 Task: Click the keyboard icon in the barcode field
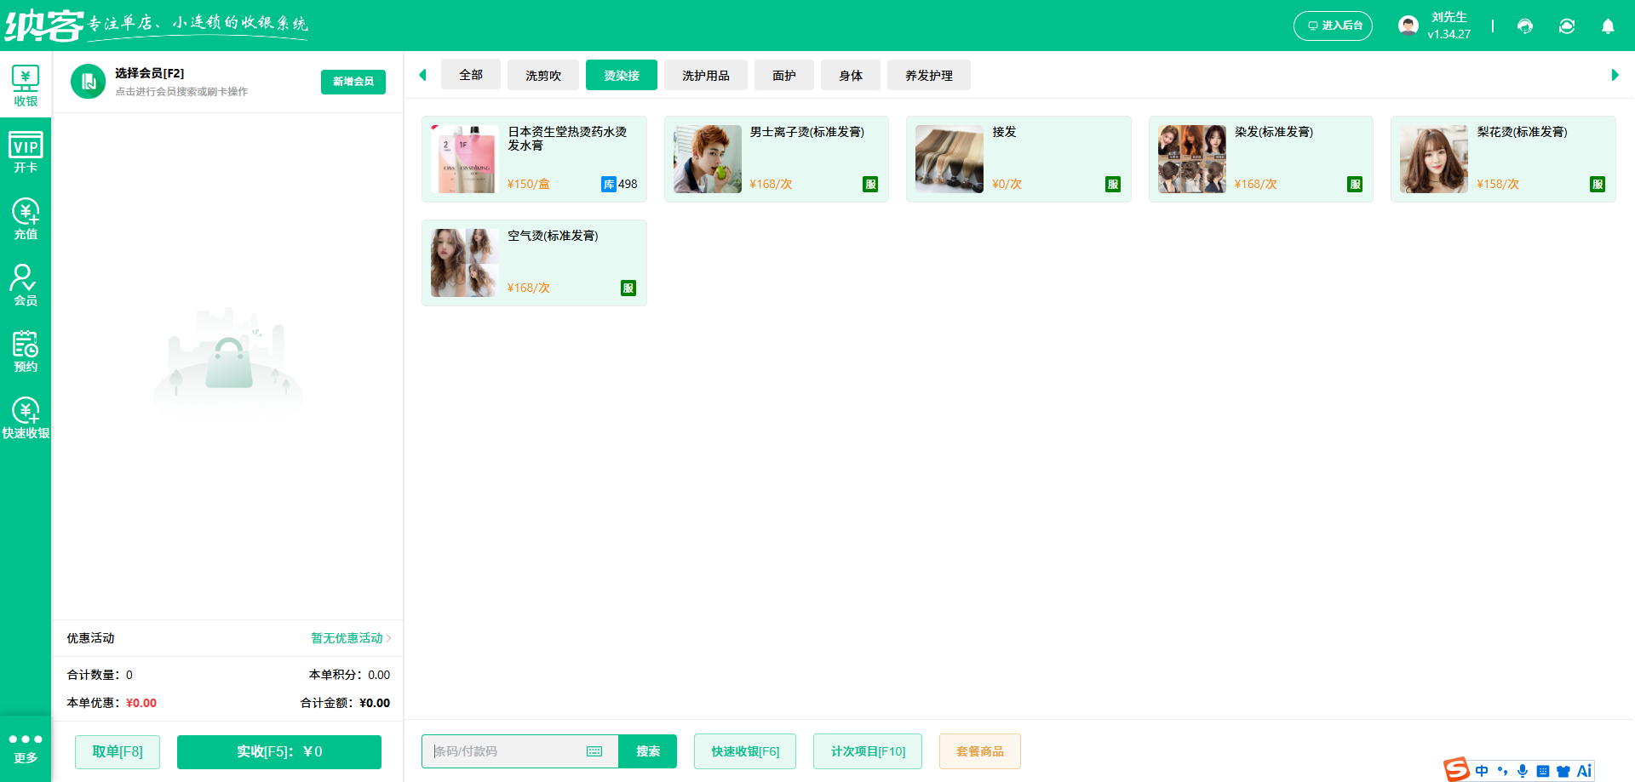tap(594, 751)
